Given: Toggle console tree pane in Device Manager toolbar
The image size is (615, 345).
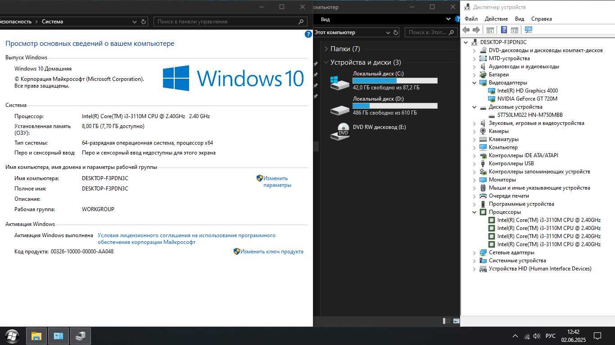Looking at the screenshot, I should (490, 30).
